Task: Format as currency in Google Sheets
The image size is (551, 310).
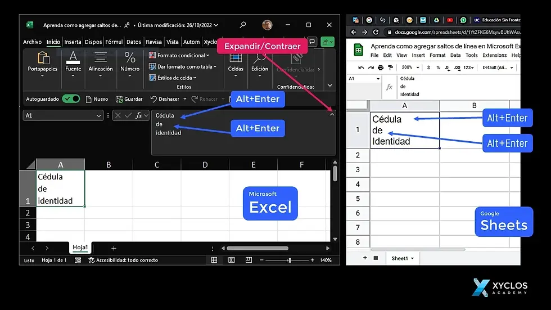Action: click(428, 68)
